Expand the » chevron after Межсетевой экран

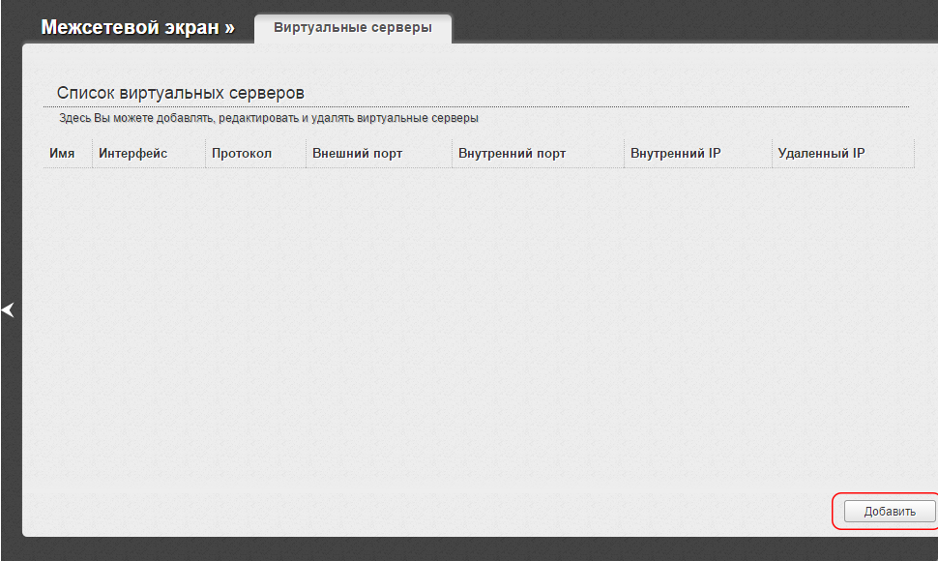pyautogui.click(x=227, y=28)
